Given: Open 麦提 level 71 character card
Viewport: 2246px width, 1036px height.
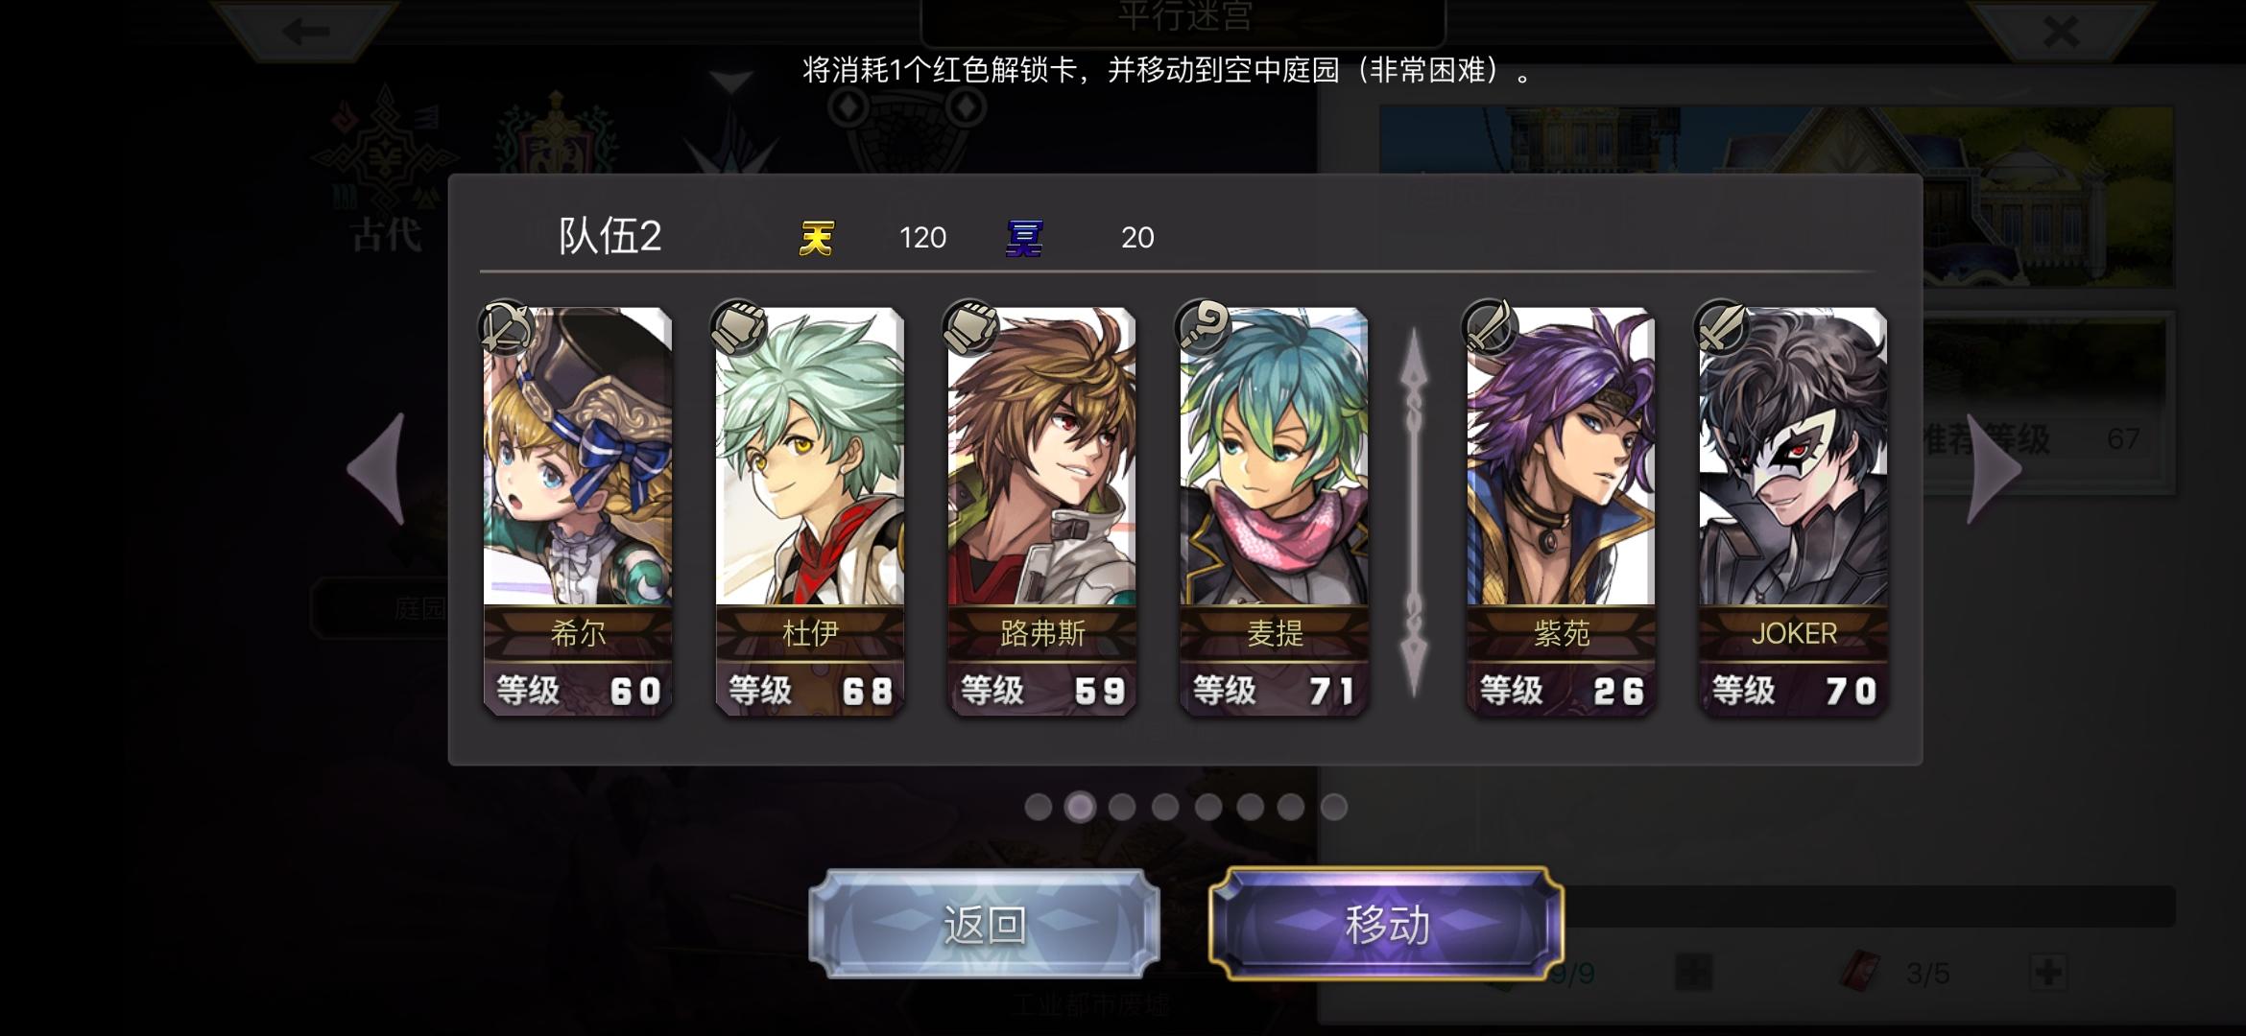Looking at the screenshot, I should coord(1274,511).
